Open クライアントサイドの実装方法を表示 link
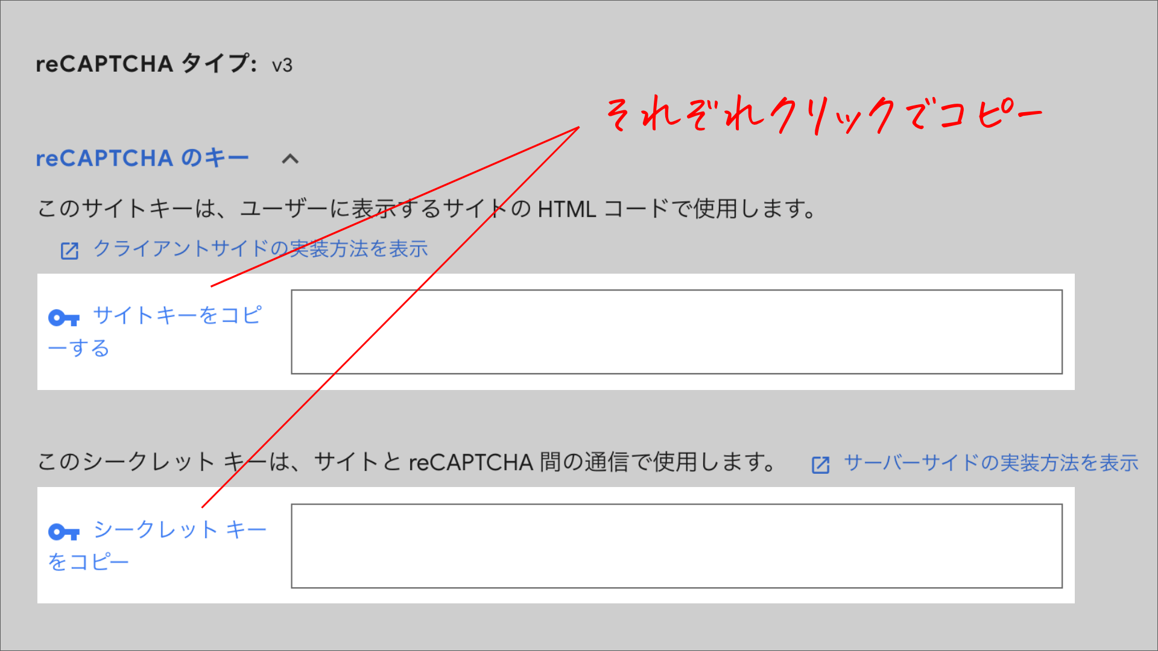 261,249
